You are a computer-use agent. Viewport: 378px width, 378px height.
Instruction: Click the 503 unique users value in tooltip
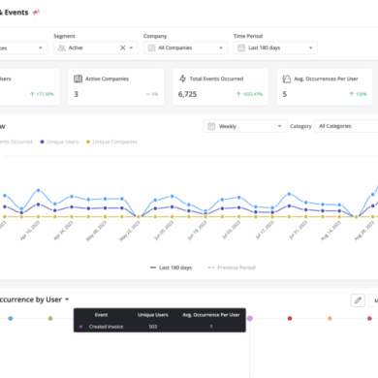pos(153,327)
